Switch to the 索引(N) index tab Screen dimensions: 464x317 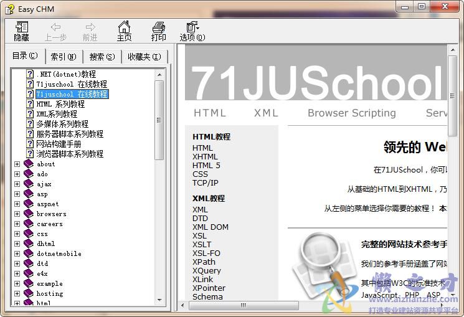click(x=64, y=57)
